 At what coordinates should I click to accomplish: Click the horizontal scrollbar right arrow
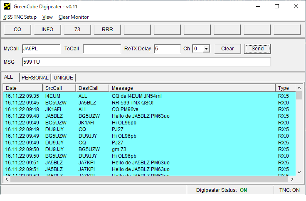(292, 179)
